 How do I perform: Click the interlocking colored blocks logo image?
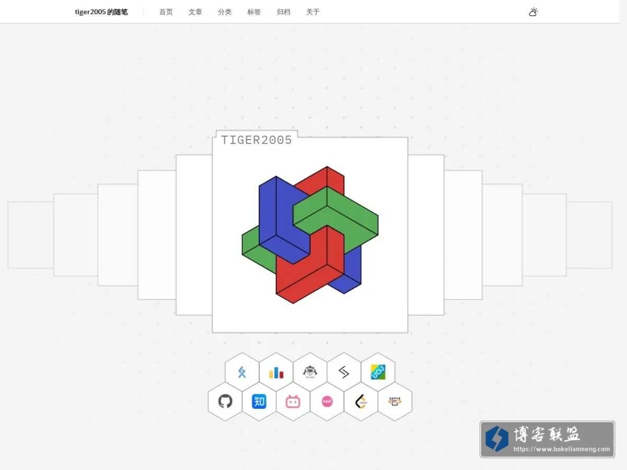(x=310, y=235)
